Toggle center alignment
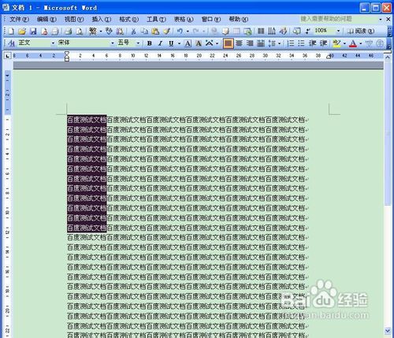394x338 pixels. click(x=239, y=43)
